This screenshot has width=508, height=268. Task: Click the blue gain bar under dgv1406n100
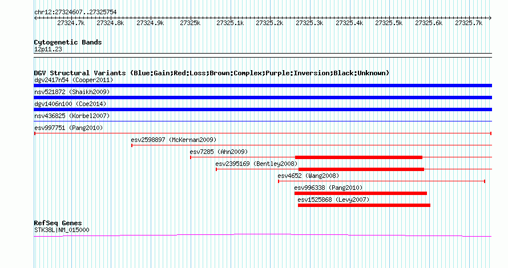[x=263, y=109]
